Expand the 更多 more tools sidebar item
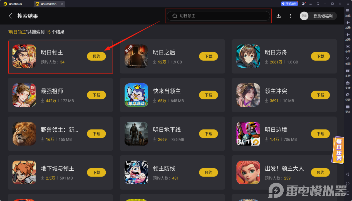The width and height of the screenshot is (352, 201). point(348,109)
